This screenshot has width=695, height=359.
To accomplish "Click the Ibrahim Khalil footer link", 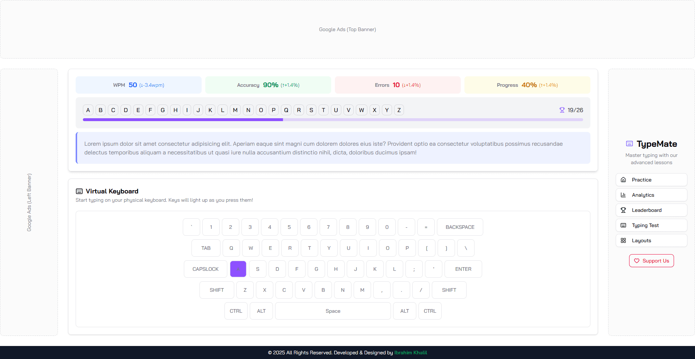I will (410, 352).
